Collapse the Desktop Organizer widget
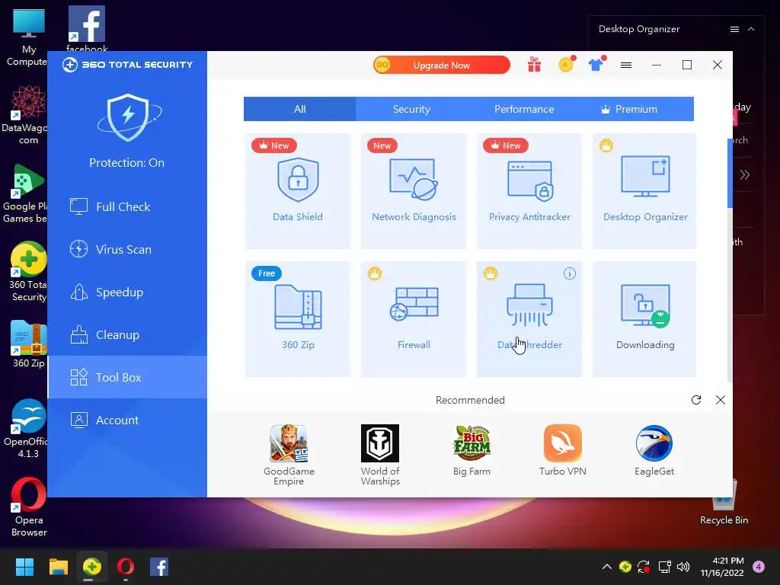The height and width of the screenshot is (585, 780). [751, 30]
